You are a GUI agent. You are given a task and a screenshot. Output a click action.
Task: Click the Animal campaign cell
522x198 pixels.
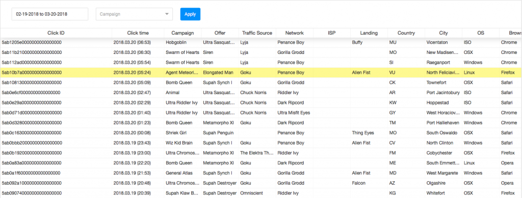172,93
